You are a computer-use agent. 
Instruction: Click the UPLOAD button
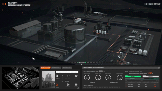[67, 81]
